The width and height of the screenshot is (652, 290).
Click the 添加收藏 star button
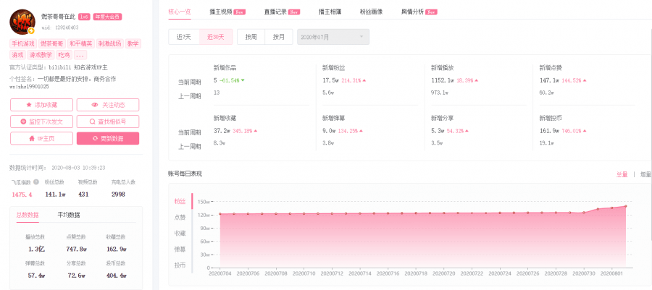click(42, 105)
